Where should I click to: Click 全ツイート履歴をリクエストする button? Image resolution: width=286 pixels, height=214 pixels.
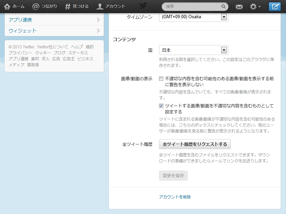coord(195,144)
